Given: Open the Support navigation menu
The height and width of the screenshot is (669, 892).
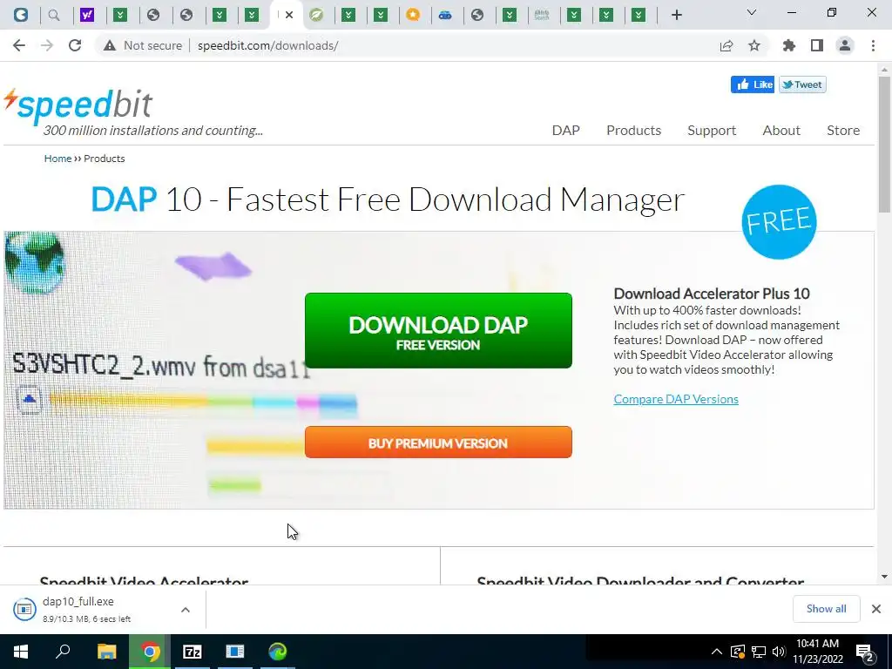Looking at the screenshot, I should [711, 131].
